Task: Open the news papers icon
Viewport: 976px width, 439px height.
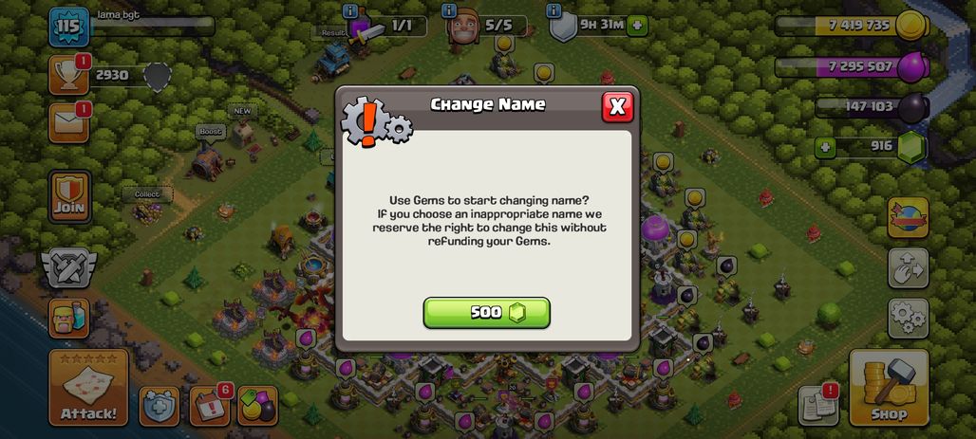Action: point(817,406)
